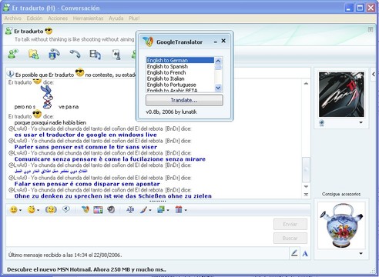Click the round dark globe icon in input toolbar
379x277 pixels.
pos(111,209)
